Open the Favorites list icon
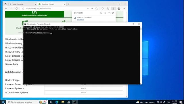Image resolution: width=184 pixels, height=104 pixels. pos(103,8)
